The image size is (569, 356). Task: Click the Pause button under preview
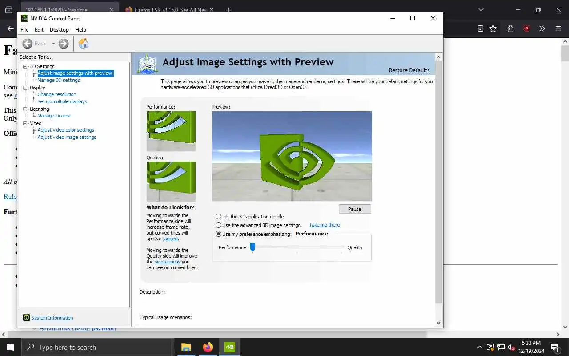[x=355, y=209]
